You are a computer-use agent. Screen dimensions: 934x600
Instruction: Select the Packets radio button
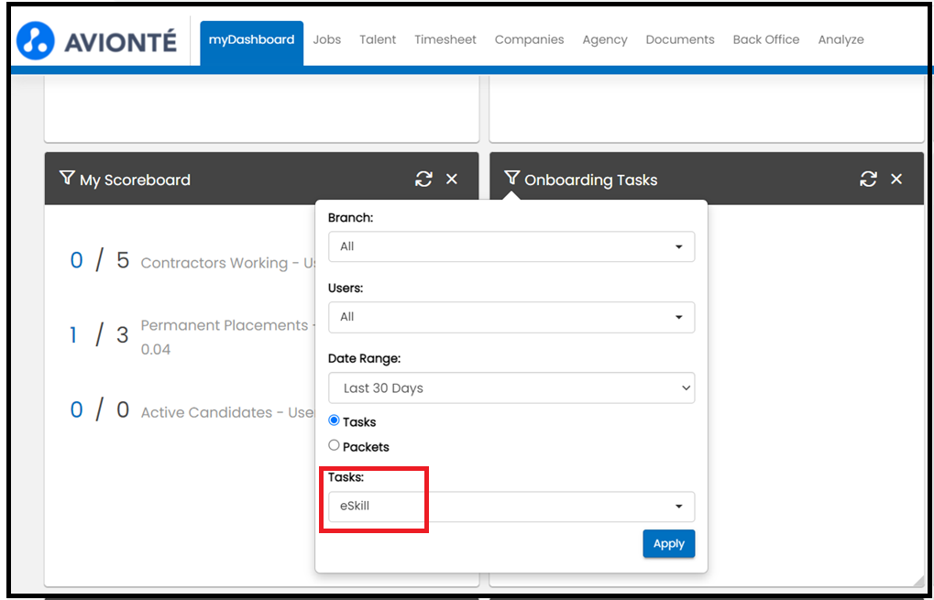[x=335, y=445]
